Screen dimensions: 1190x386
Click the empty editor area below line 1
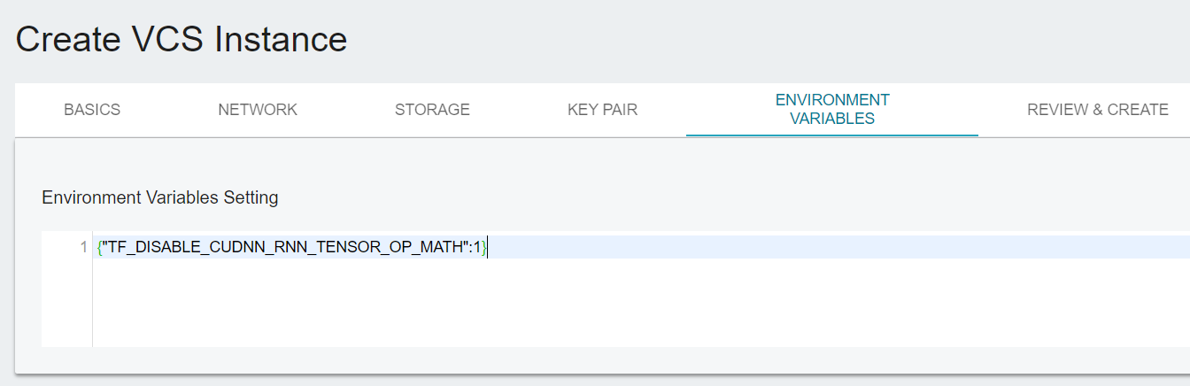[641, 302]
